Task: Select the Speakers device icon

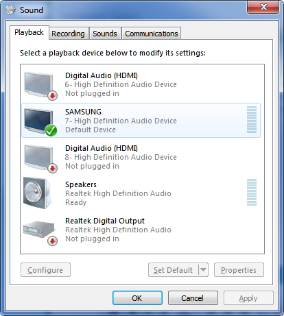Action: (x=37, y=193)
